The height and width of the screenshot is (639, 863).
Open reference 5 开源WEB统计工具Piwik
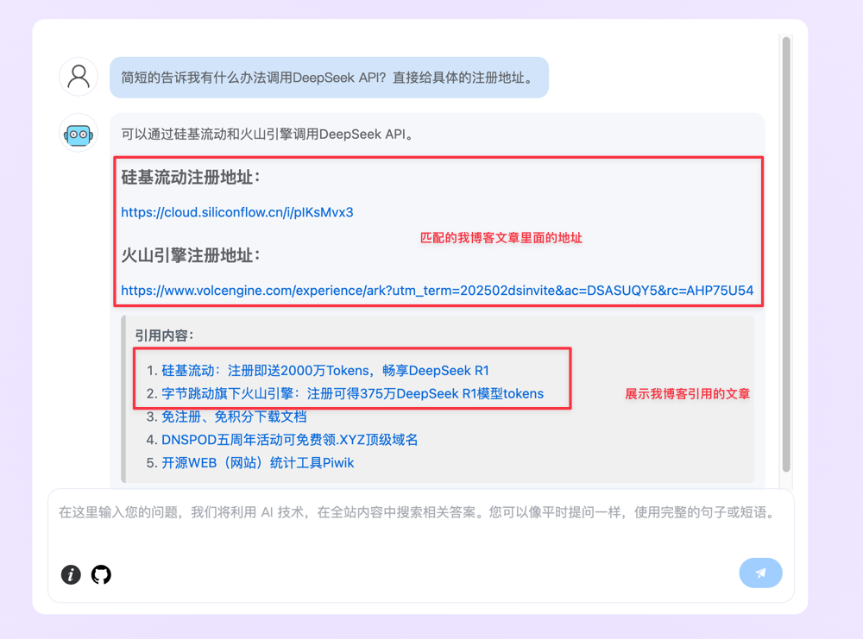[x=257, y=463]
